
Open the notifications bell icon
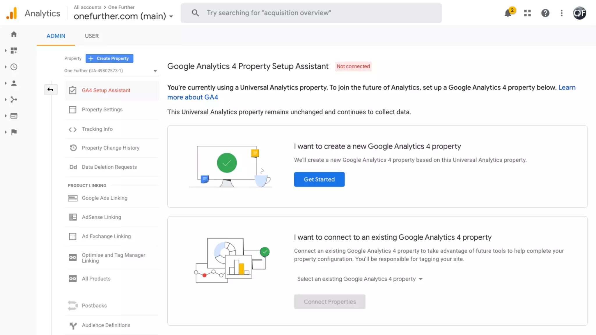click(x=508, y=13)
